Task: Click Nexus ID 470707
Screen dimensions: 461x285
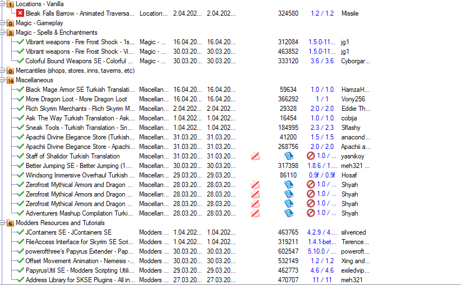Action: pos(288,280)
